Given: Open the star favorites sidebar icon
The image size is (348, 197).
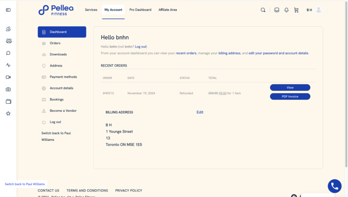Looking at the screenshot, I should [8, 113].
